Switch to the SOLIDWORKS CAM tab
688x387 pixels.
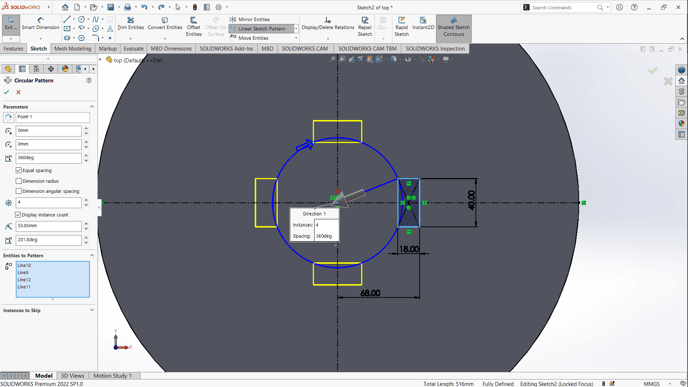tap(305, 49)
